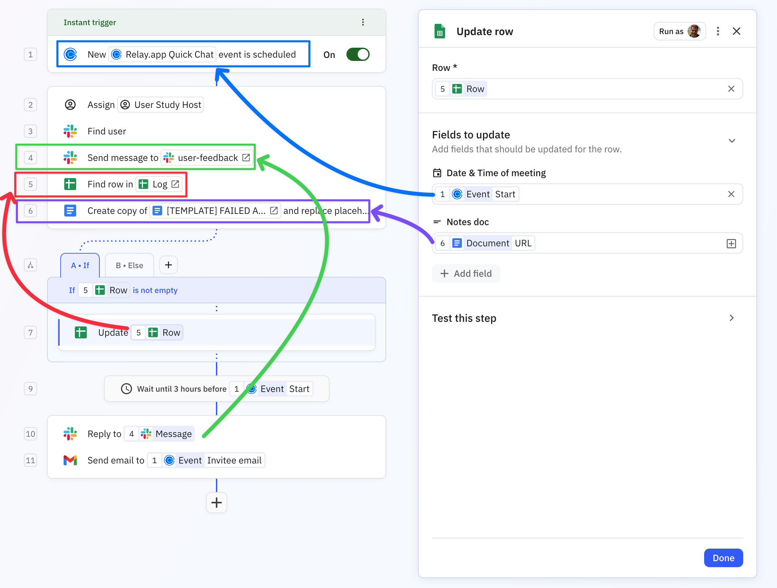Expand the Test this step section
The width and height of the screenshot is (777, 588).
tap(731, 318)
